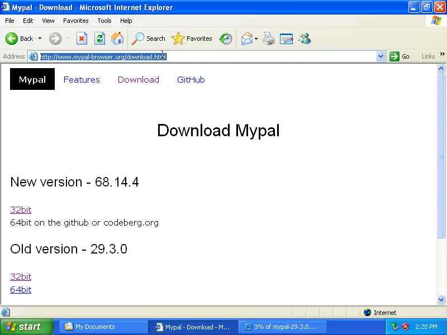
Task: Click the Edit page toolbar icon
Action: 287,39
